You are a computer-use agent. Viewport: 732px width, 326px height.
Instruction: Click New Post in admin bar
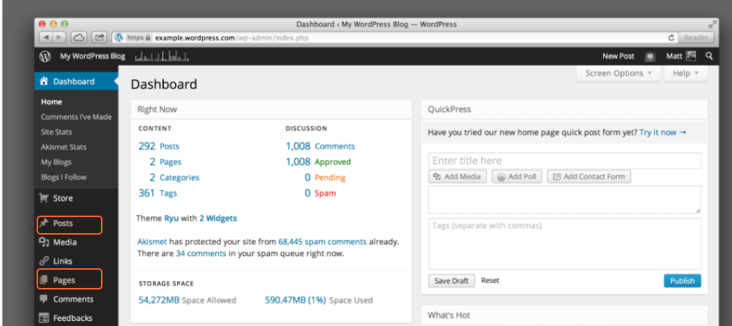coord(618,56)
